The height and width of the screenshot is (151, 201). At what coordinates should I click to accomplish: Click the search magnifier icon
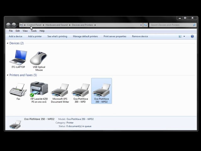pos(194,25)
